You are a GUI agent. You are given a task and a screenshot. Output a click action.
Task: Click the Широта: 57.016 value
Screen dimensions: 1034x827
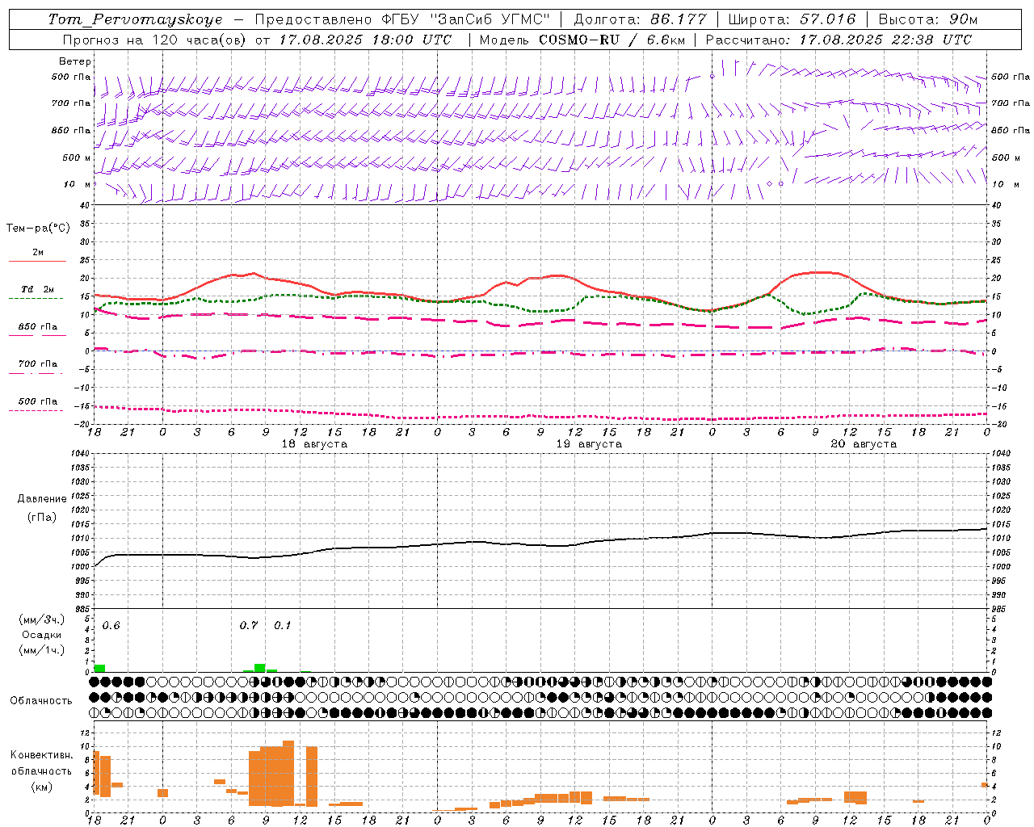tap(792, 19)
